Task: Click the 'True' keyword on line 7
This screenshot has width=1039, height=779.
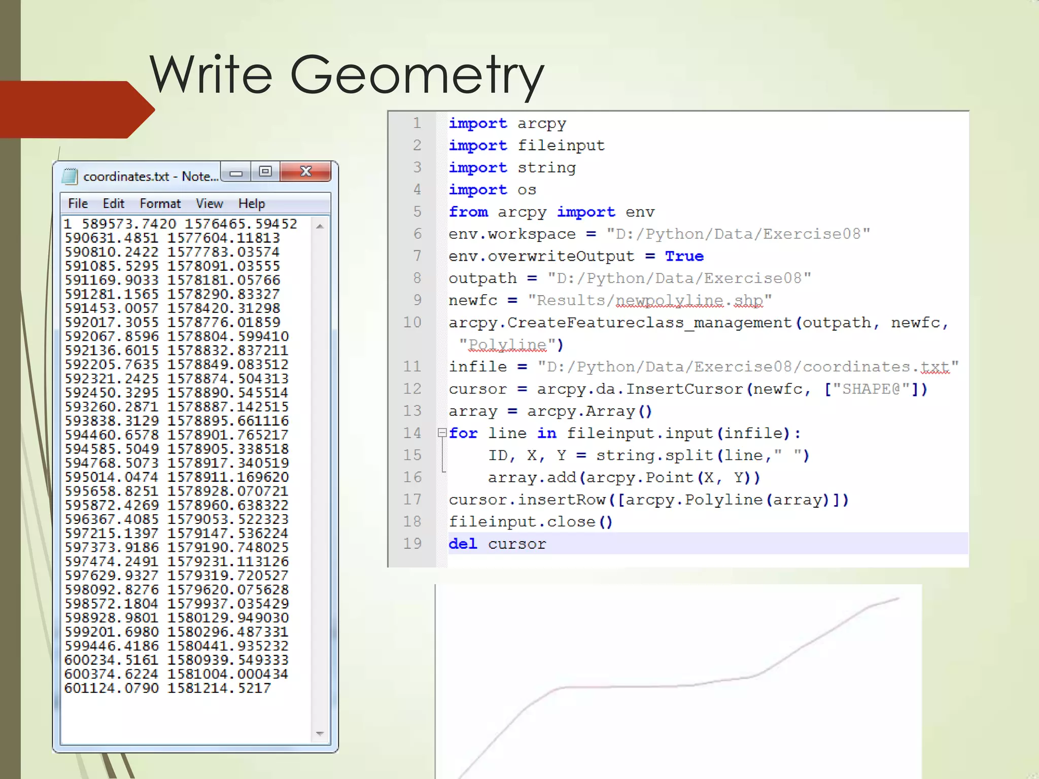Action: click(684, 256)
